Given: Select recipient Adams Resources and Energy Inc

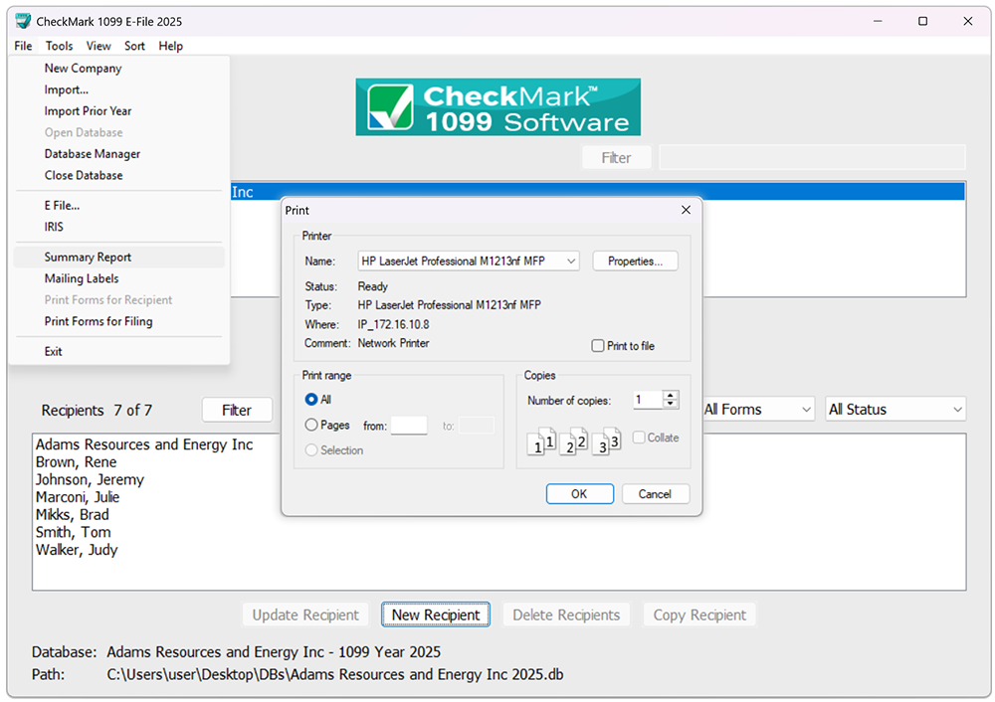Looking at the screenshot, I should (x=144, y=444).
